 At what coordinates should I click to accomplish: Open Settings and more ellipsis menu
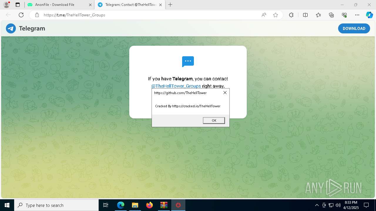point(357,15)
